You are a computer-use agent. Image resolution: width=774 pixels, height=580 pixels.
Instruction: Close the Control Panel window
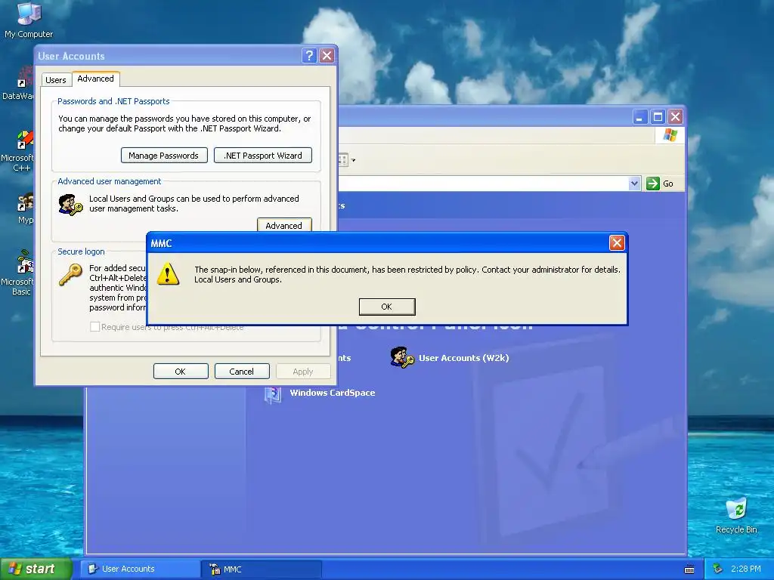[x=675, y=117]
